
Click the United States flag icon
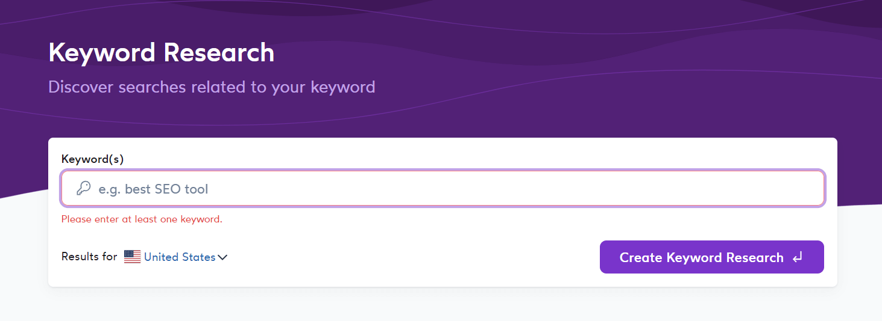tap(132, 257)
